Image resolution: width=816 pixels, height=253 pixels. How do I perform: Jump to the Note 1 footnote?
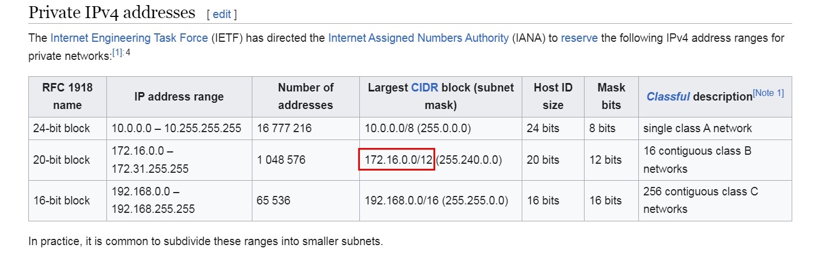click(768, 93)
